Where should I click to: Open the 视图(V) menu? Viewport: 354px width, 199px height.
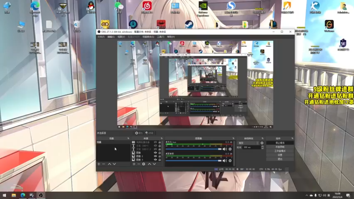pos(121,37)
